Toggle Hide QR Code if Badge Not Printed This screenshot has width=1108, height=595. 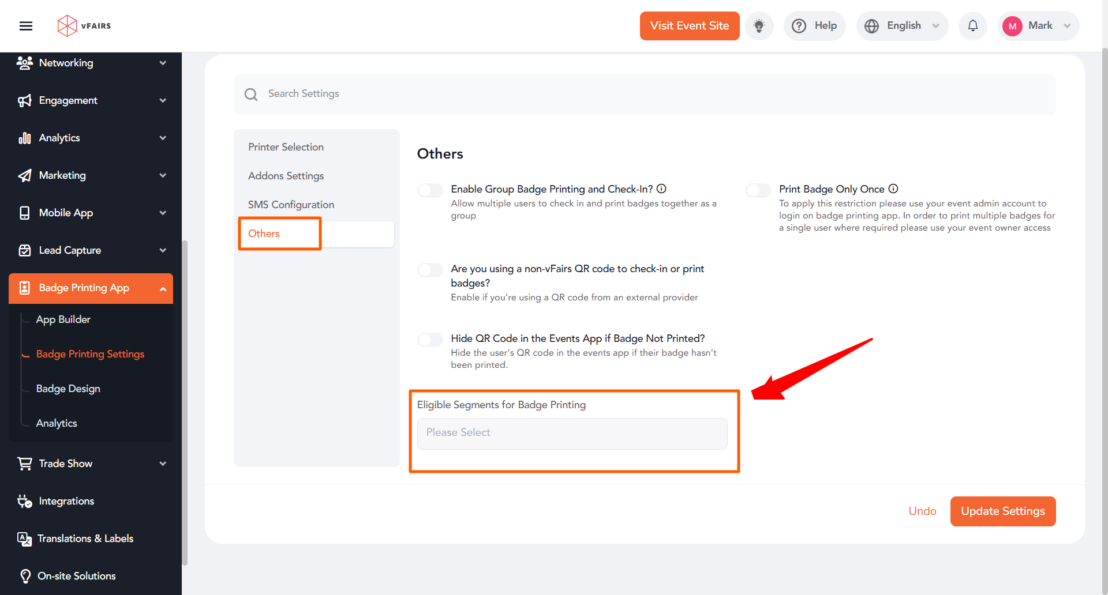pyautogui.click(x=430, y=340)
